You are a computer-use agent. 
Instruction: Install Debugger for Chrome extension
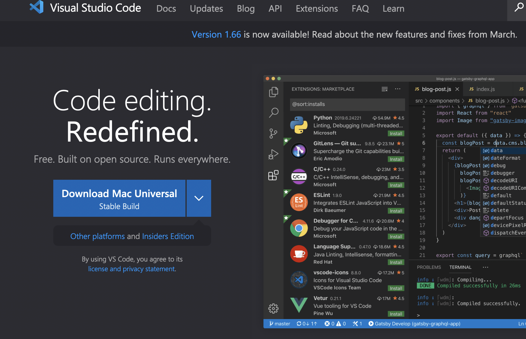tap(396, 237)
